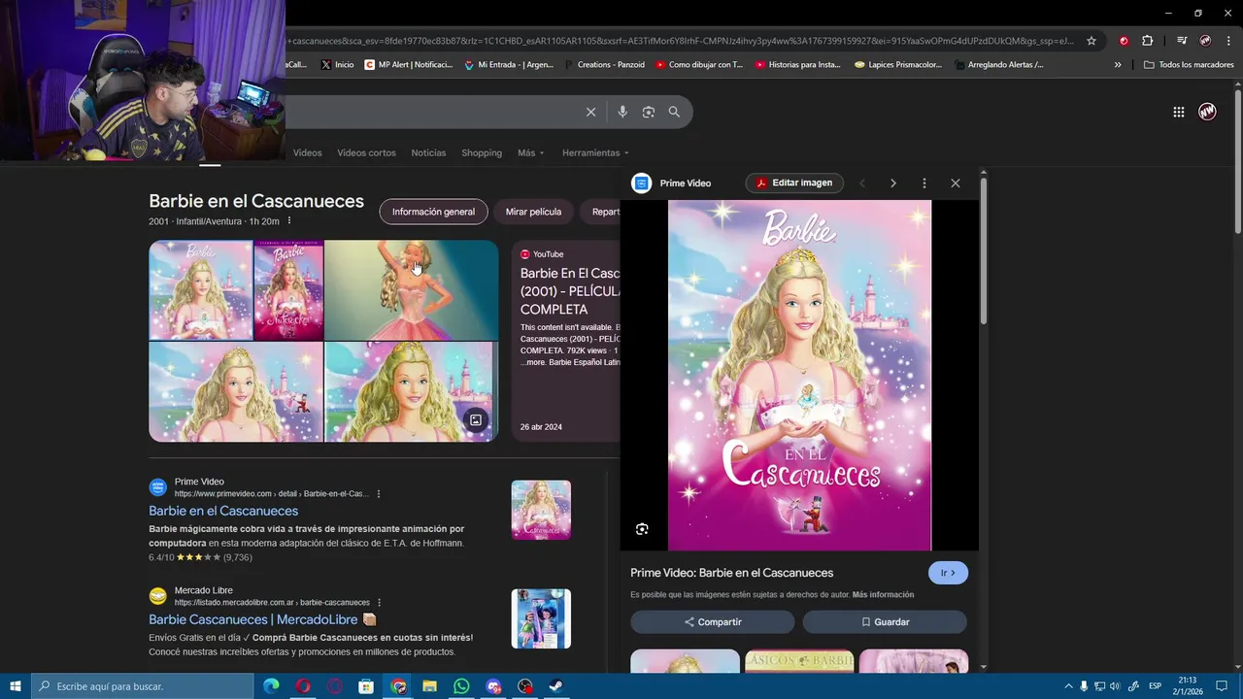Click the magnifier search submit icon
This screenshot has height=699, width=1243.
(x=674, y=112)
